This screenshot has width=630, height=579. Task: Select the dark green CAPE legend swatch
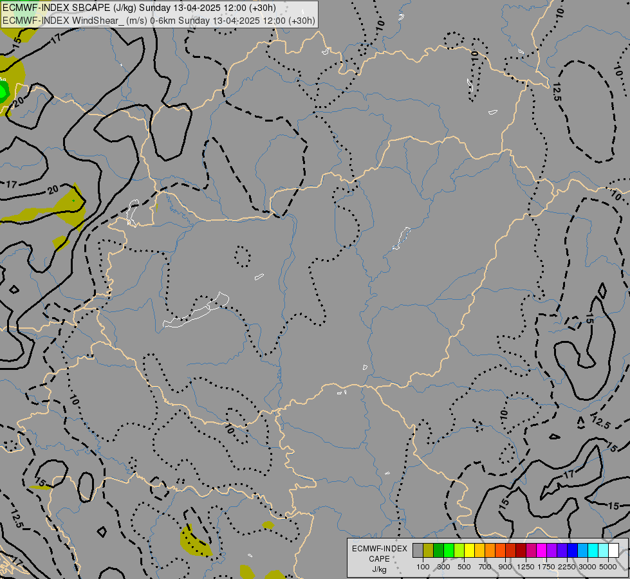pos(438,550)
